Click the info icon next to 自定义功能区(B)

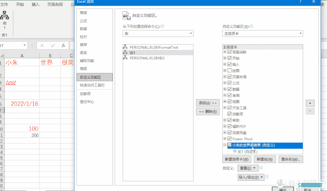tap(251, 26)
